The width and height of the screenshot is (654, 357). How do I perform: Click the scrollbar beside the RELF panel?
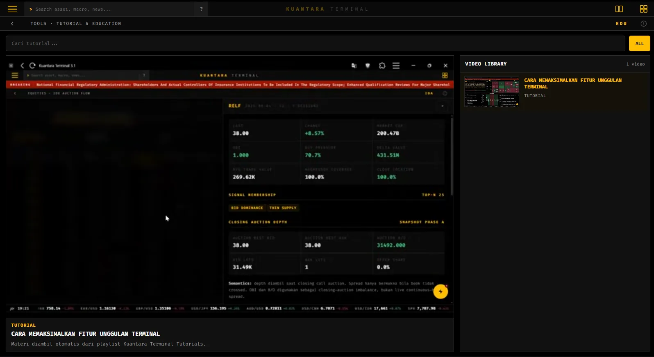click(452, 156)
